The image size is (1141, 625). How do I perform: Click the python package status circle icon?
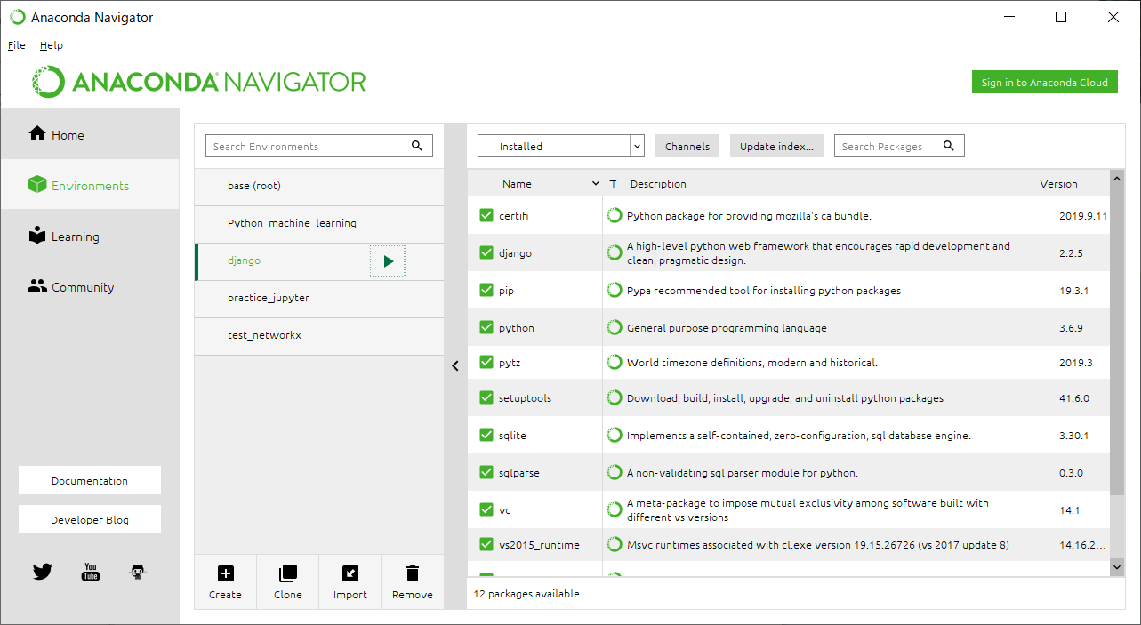point(614,327)
